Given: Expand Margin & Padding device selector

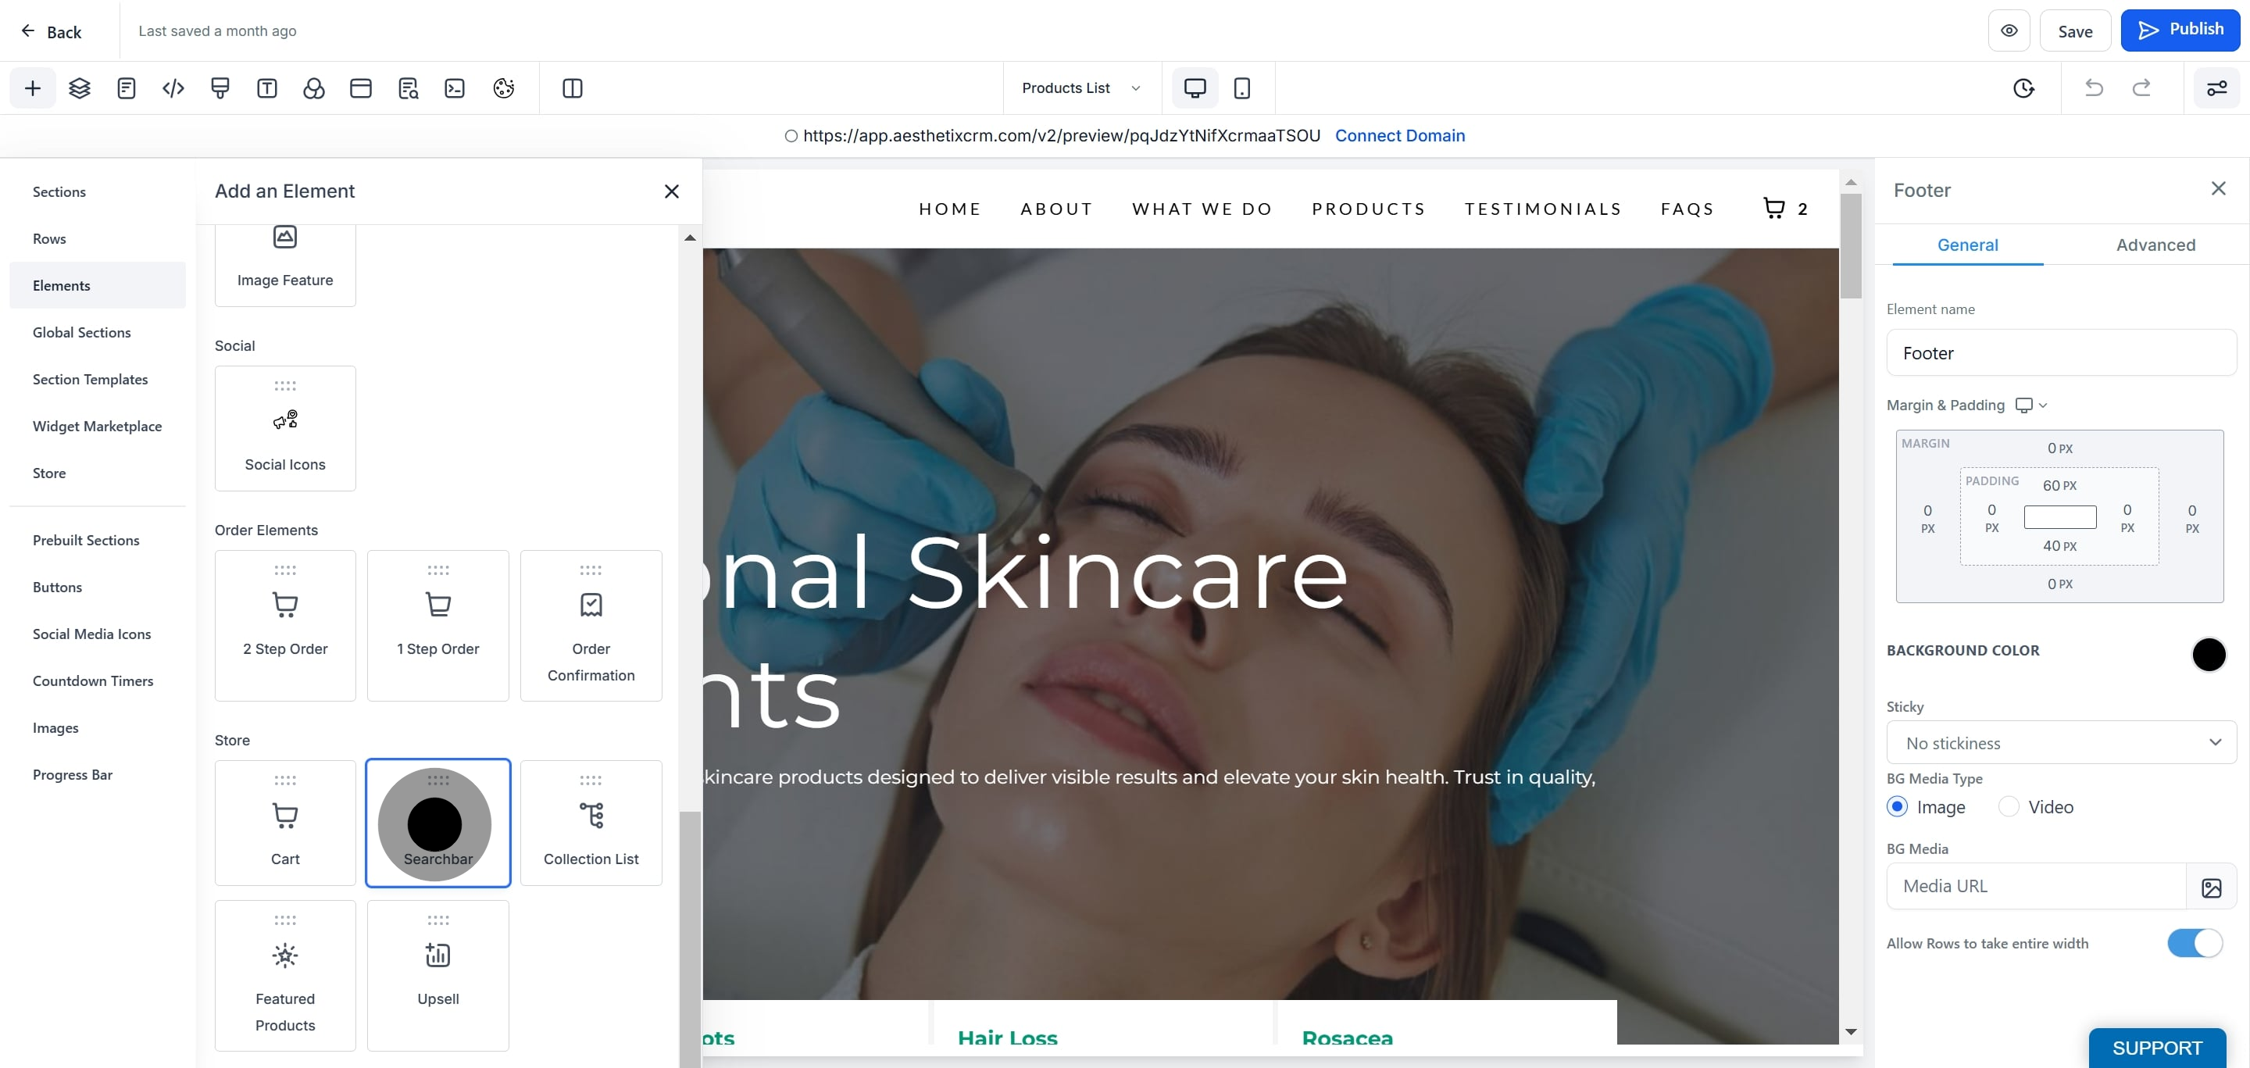Looking at the screenshot, I should (2030, 405).
